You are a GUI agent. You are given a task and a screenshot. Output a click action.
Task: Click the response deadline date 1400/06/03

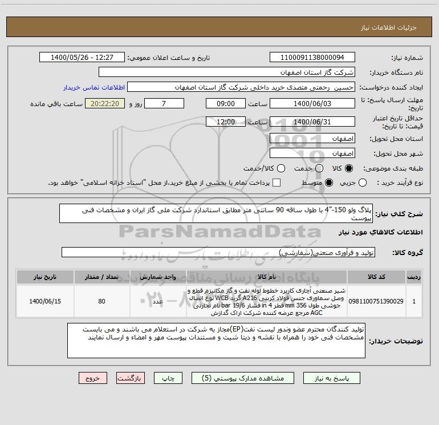point(312,104)
